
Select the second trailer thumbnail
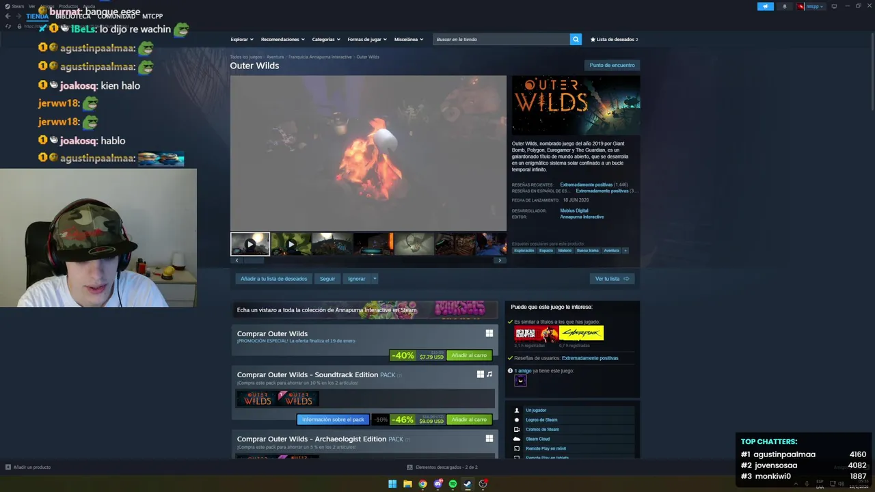click(x=291, y=244)
